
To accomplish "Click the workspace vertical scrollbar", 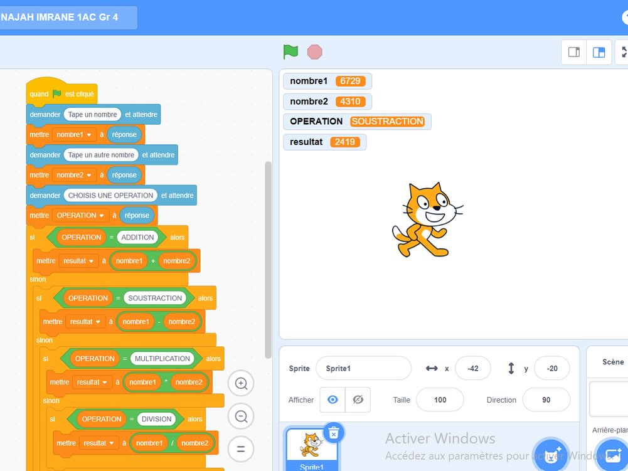I will 269,251.
